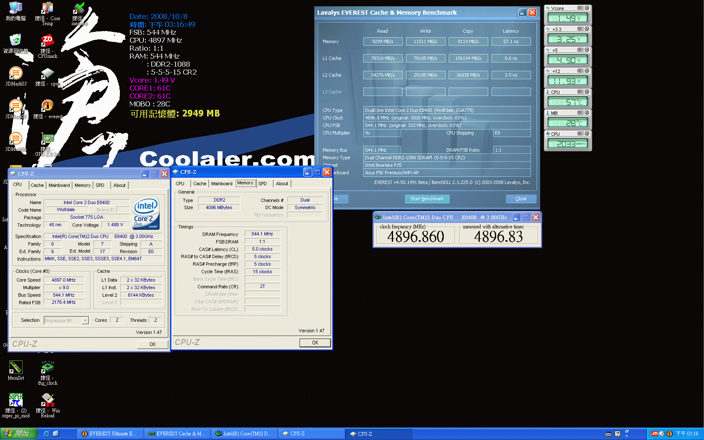Click the L2 Cache Write 25195 MB/s value

point(425,75)
